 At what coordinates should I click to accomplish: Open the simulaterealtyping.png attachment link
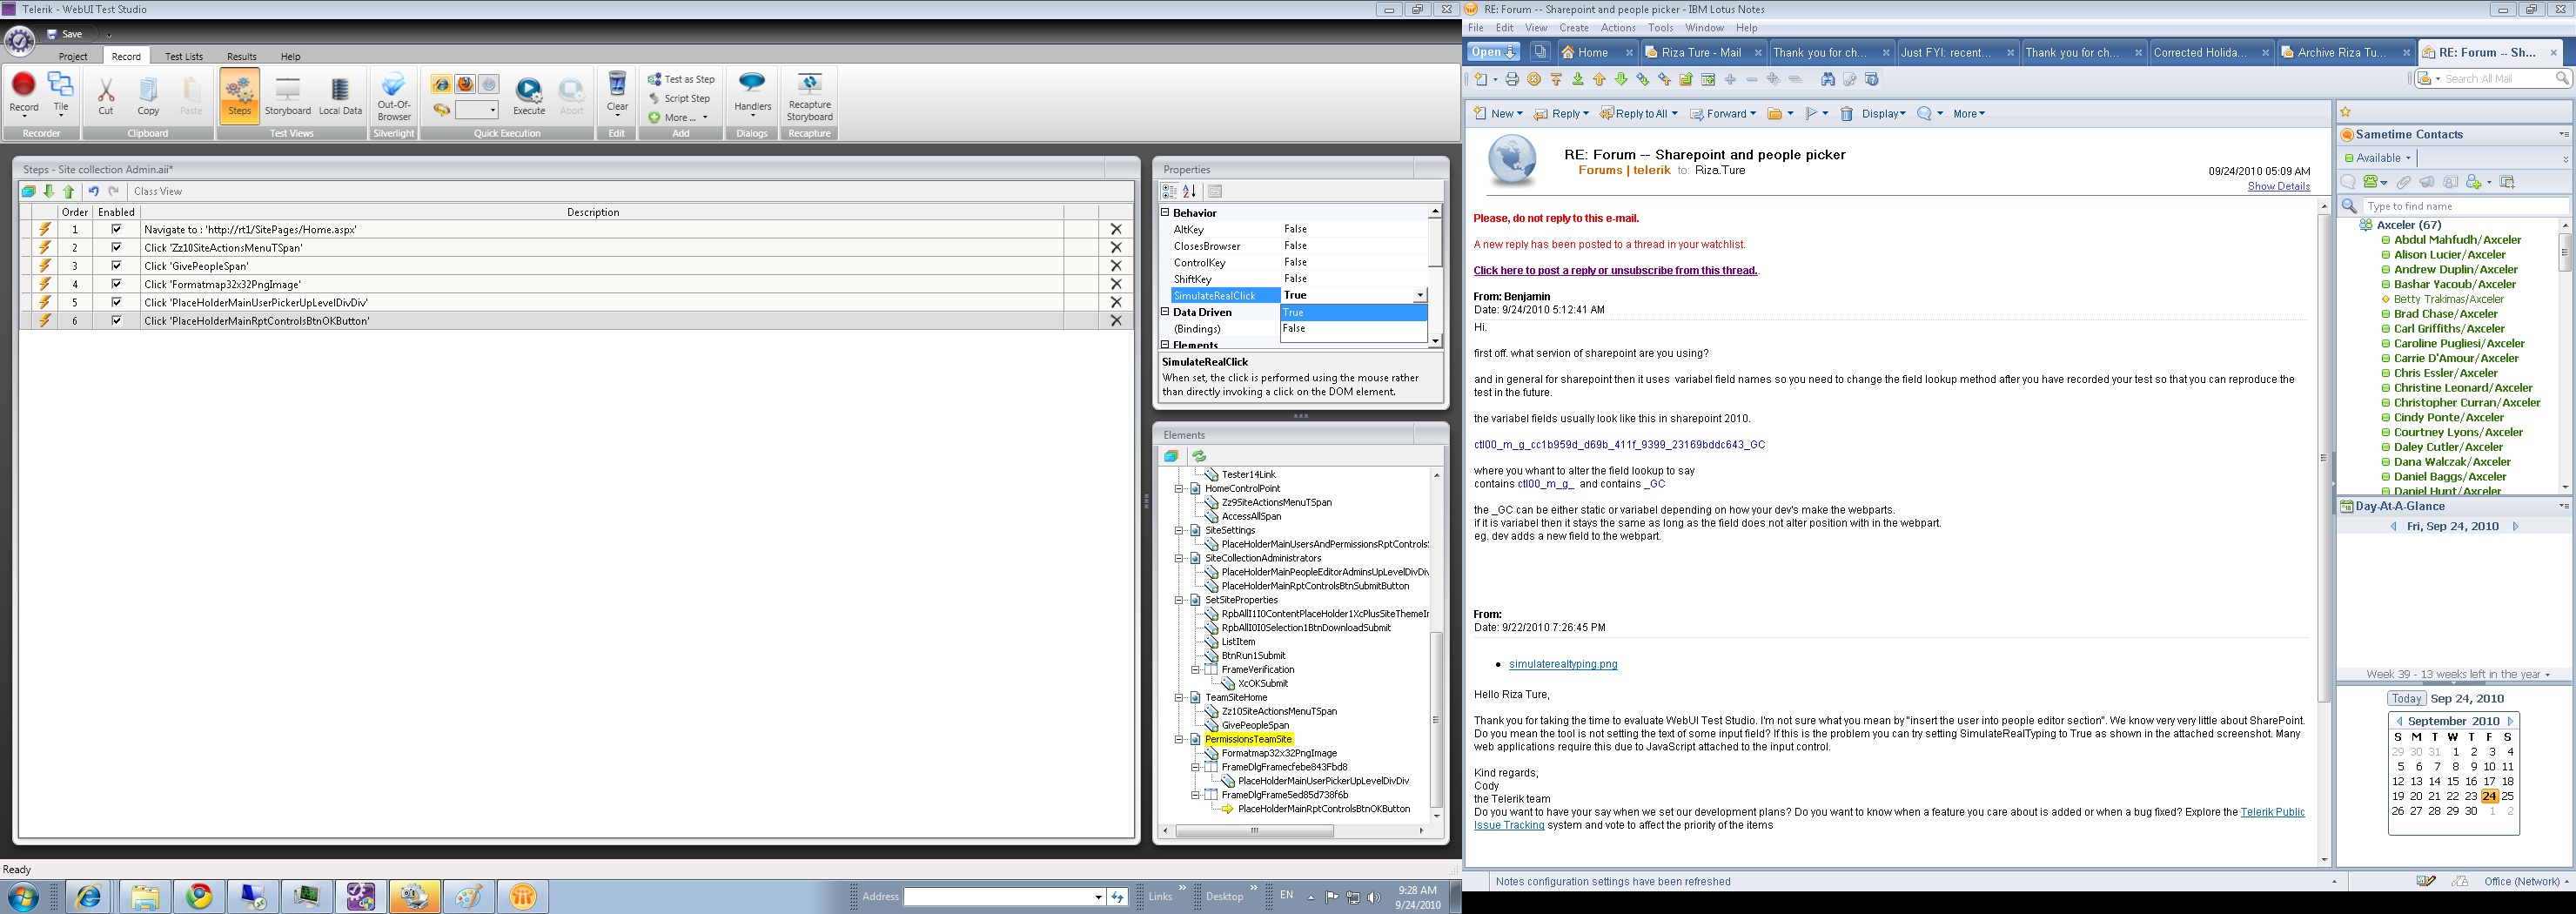click(x=1563, y=665)
